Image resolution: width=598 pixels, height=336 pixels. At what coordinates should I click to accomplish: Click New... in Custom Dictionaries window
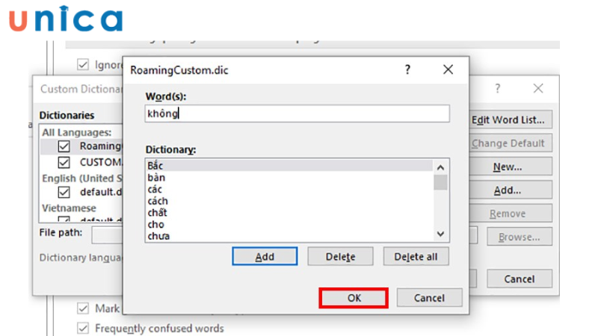(x=511, y=167)
